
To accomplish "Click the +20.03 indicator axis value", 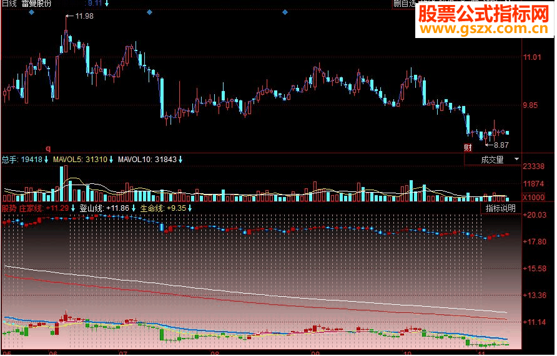I will tap(535, 215).
